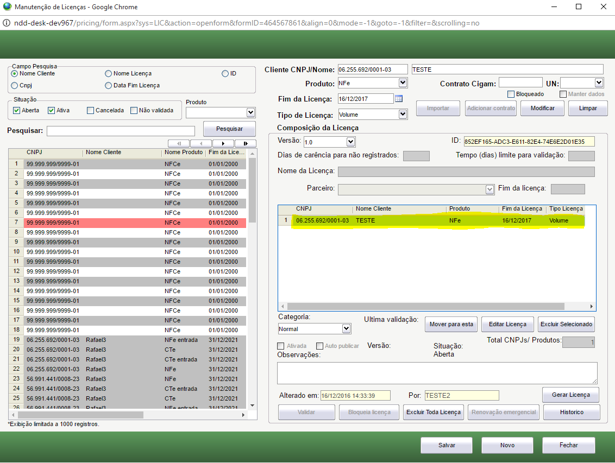
Task: Uncheck the Aberta situation checkbox
Action: click(x=17, y=111)
